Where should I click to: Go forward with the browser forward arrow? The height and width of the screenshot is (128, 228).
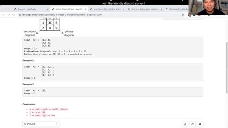tap(9, 15)
